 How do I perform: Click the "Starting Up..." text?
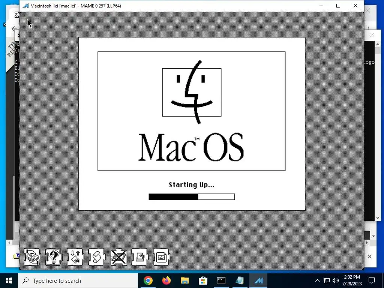point(192,184)
